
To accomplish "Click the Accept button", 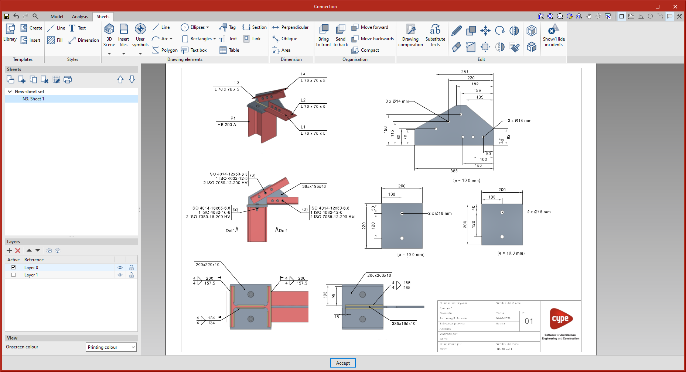I will (x=342, y=363).
